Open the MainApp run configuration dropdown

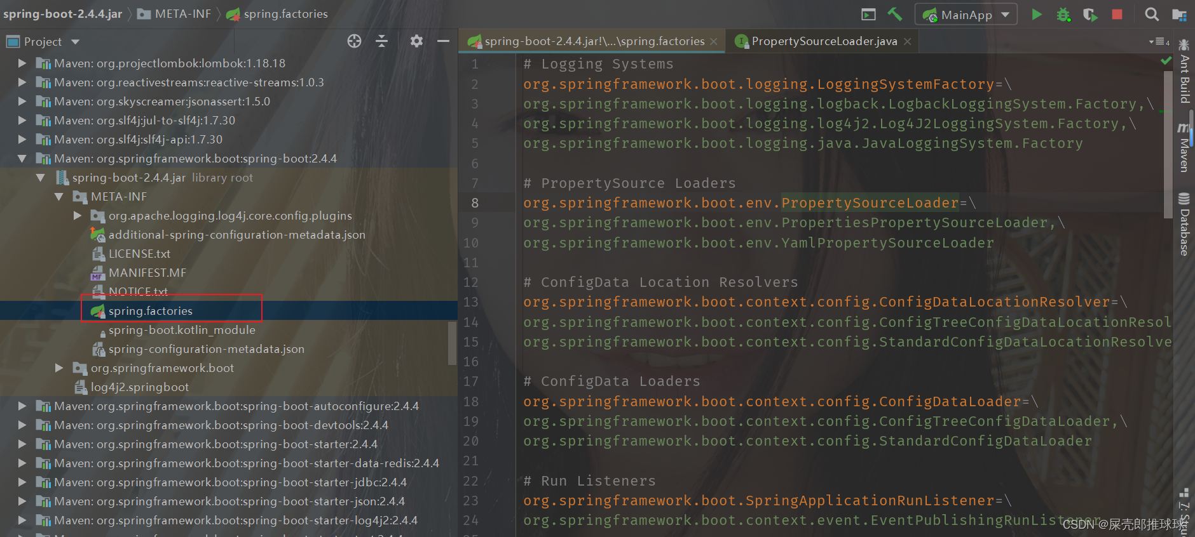pyautogui.click(x=966, y=14)
